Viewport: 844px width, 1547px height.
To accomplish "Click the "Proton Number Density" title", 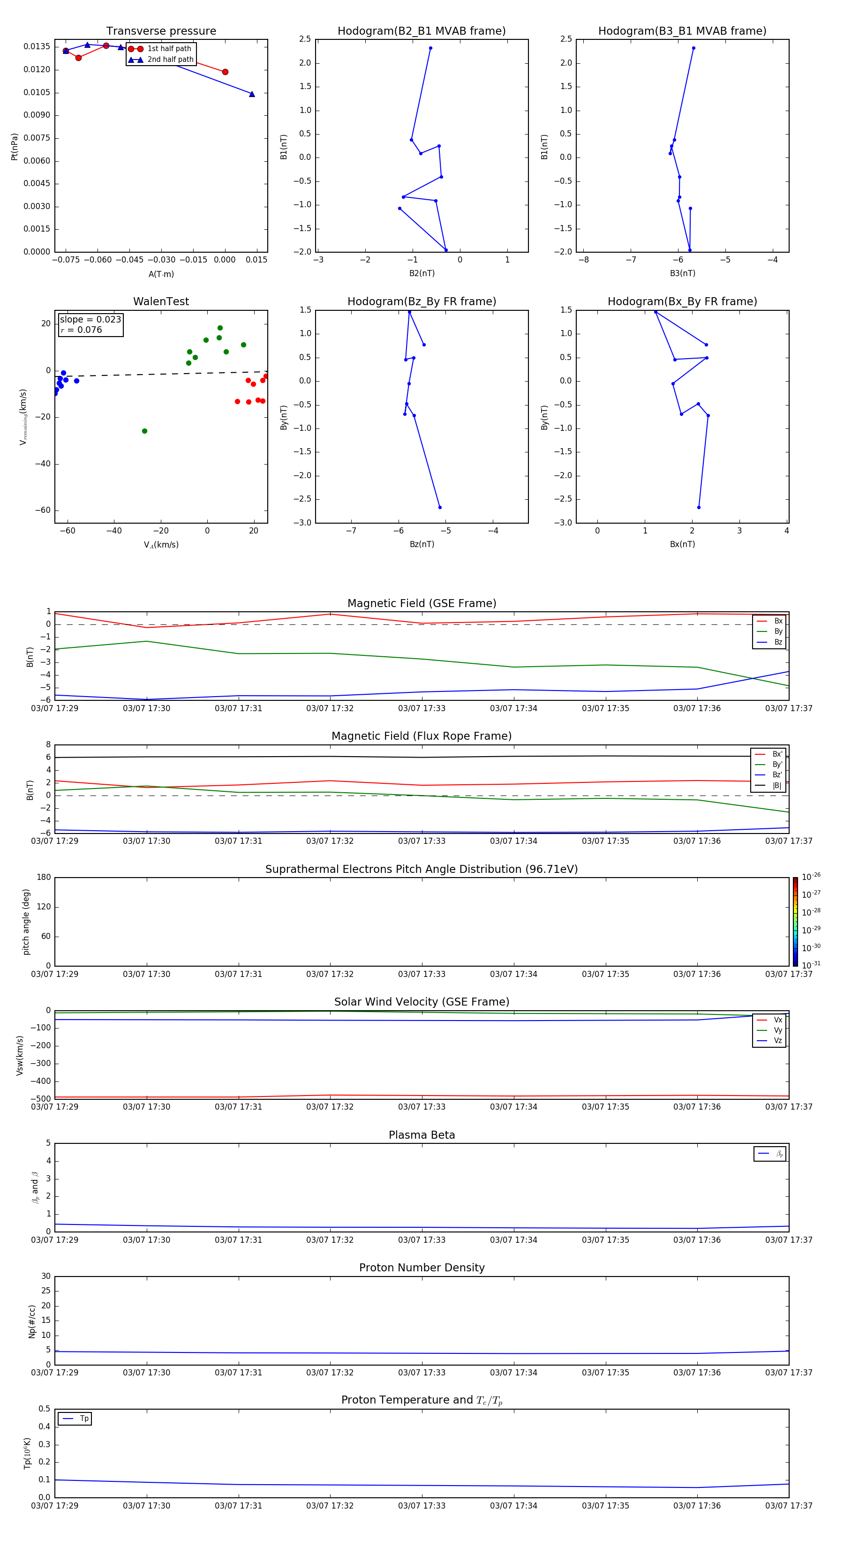I will coord(422,1268).
